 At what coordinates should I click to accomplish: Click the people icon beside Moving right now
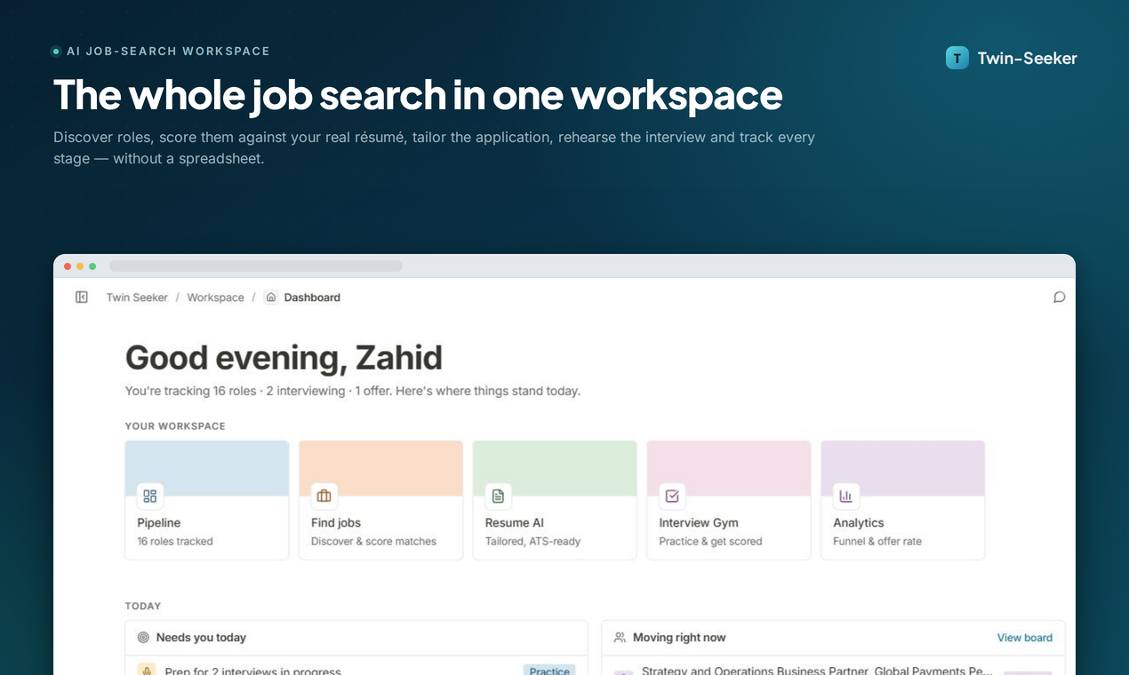coord(620,638)
